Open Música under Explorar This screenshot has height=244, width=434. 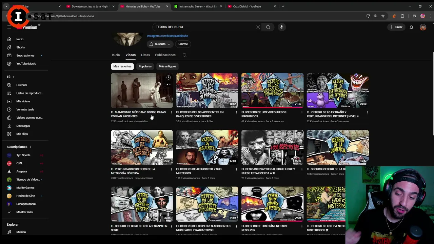[25, 232]
